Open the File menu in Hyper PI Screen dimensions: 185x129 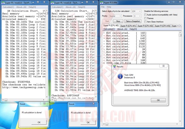click(x=103, y=7)
